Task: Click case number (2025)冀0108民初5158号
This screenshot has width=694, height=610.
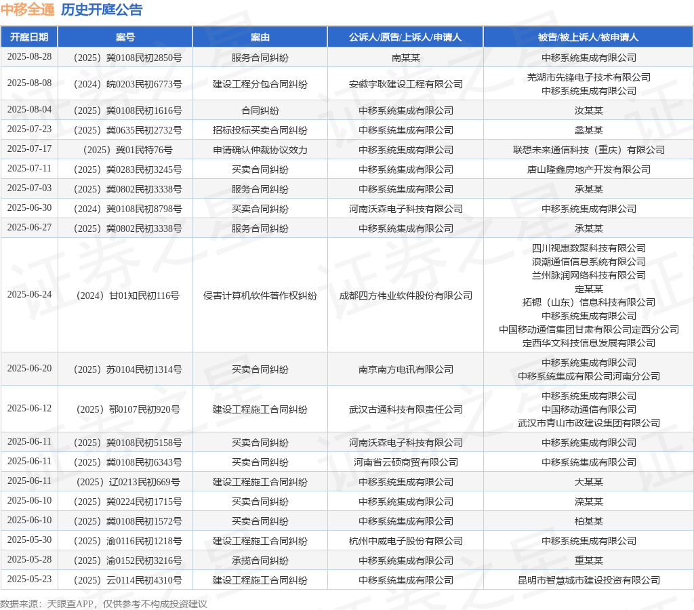Action: (x=127, y=442)
